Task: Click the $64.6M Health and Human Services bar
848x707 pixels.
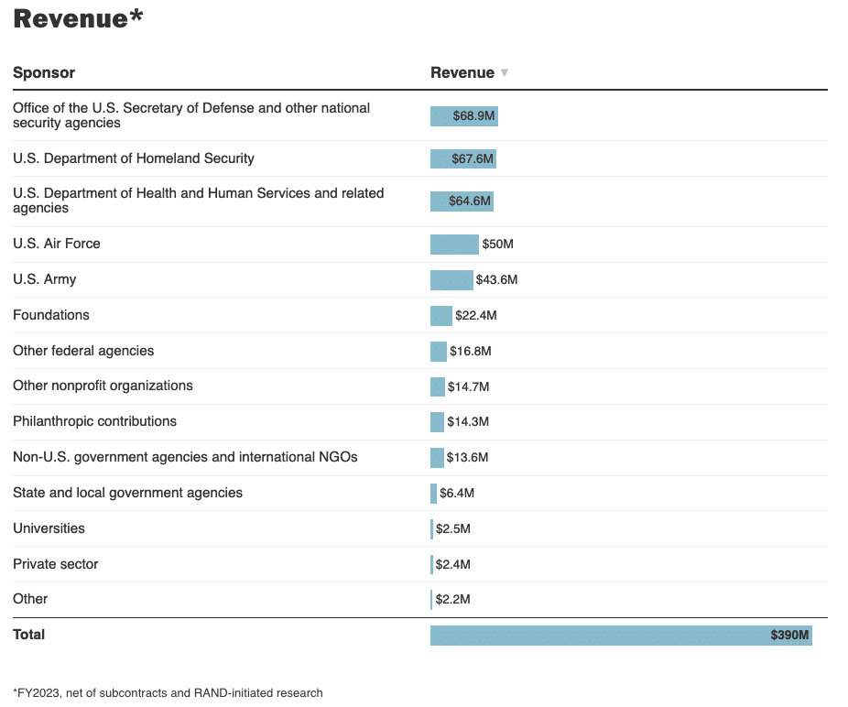Action: [x=462, y=201]
